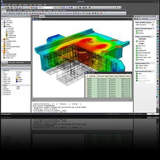Click the Coordinate System icon in tree

click(x=4, y=41)
